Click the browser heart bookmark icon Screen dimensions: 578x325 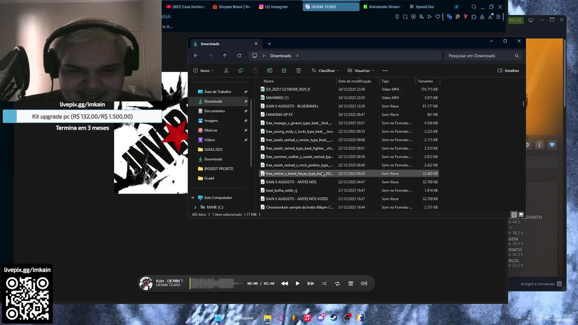[x=438, y=17]
